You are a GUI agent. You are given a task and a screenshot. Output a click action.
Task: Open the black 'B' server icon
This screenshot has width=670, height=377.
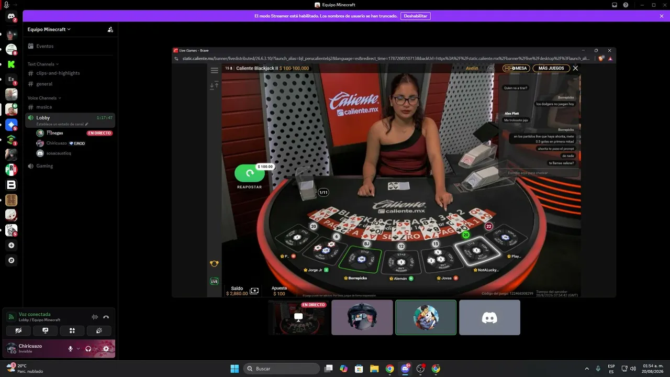pyautogui.click(x=11, y=185)
